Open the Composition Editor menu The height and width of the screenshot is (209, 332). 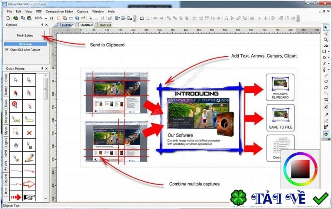[x=59, y=12]
